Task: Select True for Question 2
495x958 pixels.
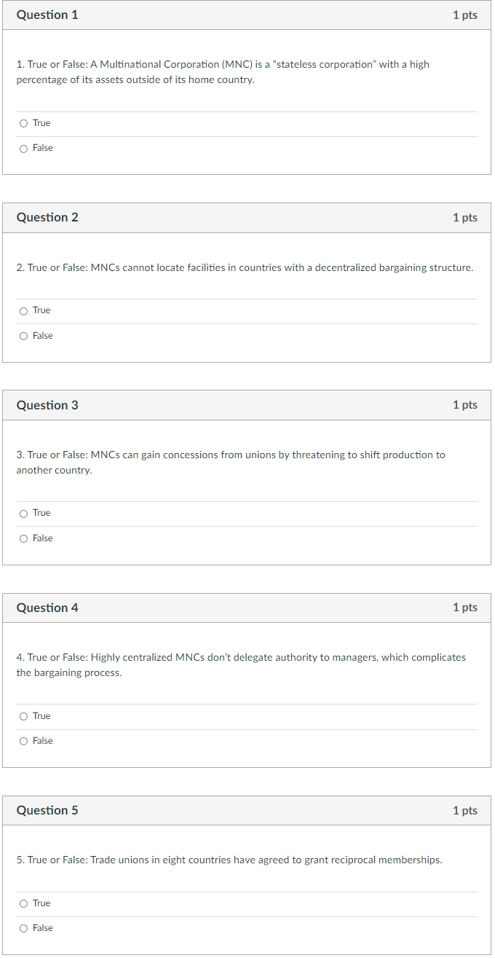Action: point(23,310)
